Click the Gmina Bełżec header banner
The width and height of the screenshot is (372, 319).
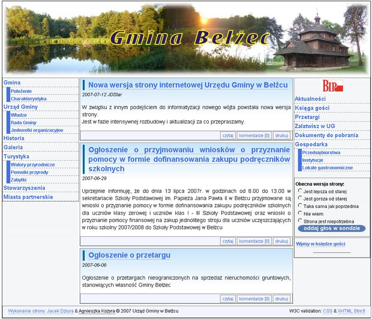point(186,39)
